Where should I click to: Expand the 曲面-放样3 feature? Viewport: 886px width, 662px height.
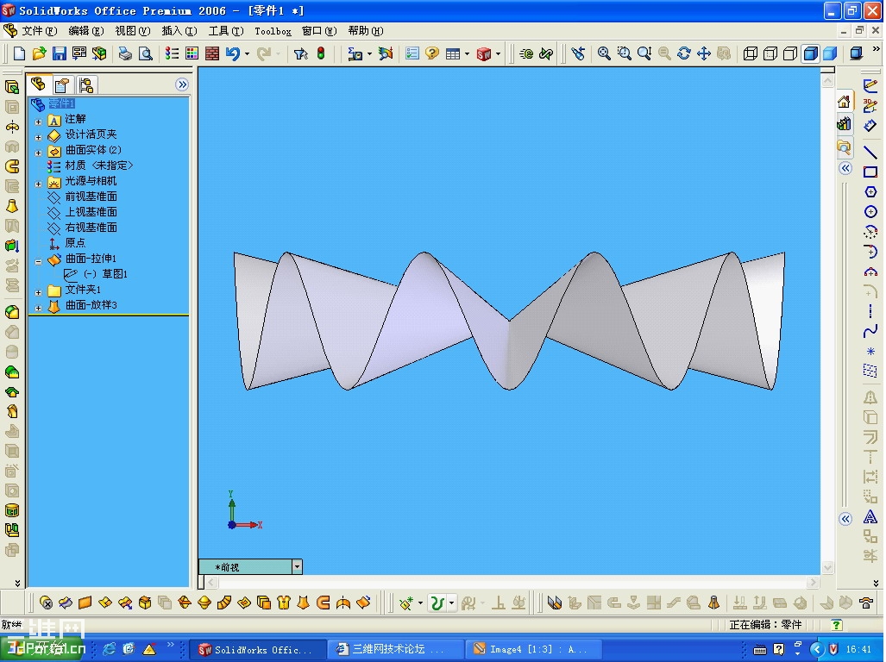[39, 308]
